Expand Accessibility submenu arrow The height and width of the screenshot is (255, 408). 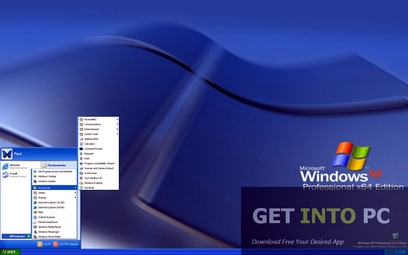118,120
